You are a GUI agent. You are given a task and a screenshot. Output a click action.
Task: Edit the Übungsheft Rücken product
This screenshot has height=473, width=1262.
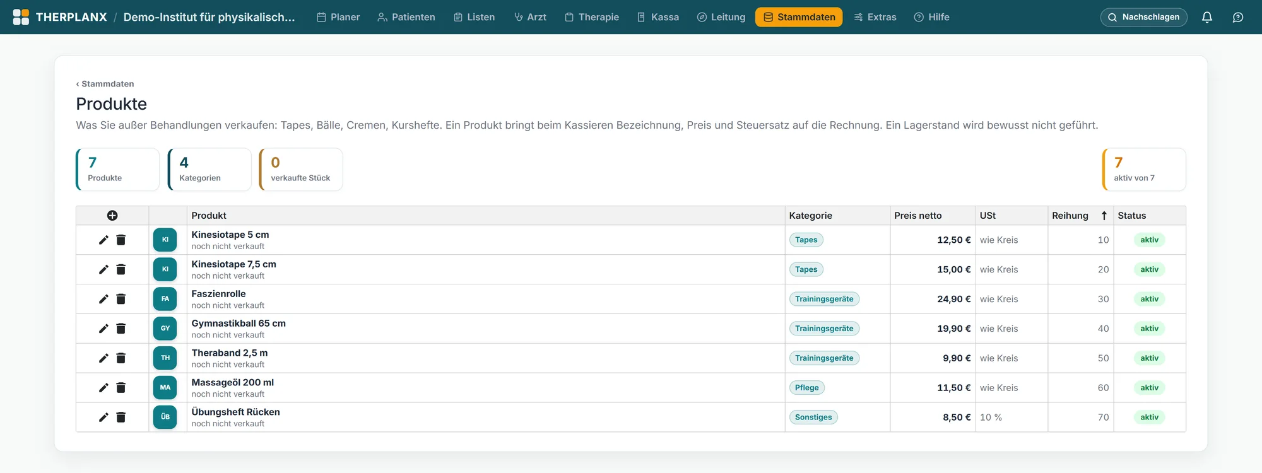103,418
